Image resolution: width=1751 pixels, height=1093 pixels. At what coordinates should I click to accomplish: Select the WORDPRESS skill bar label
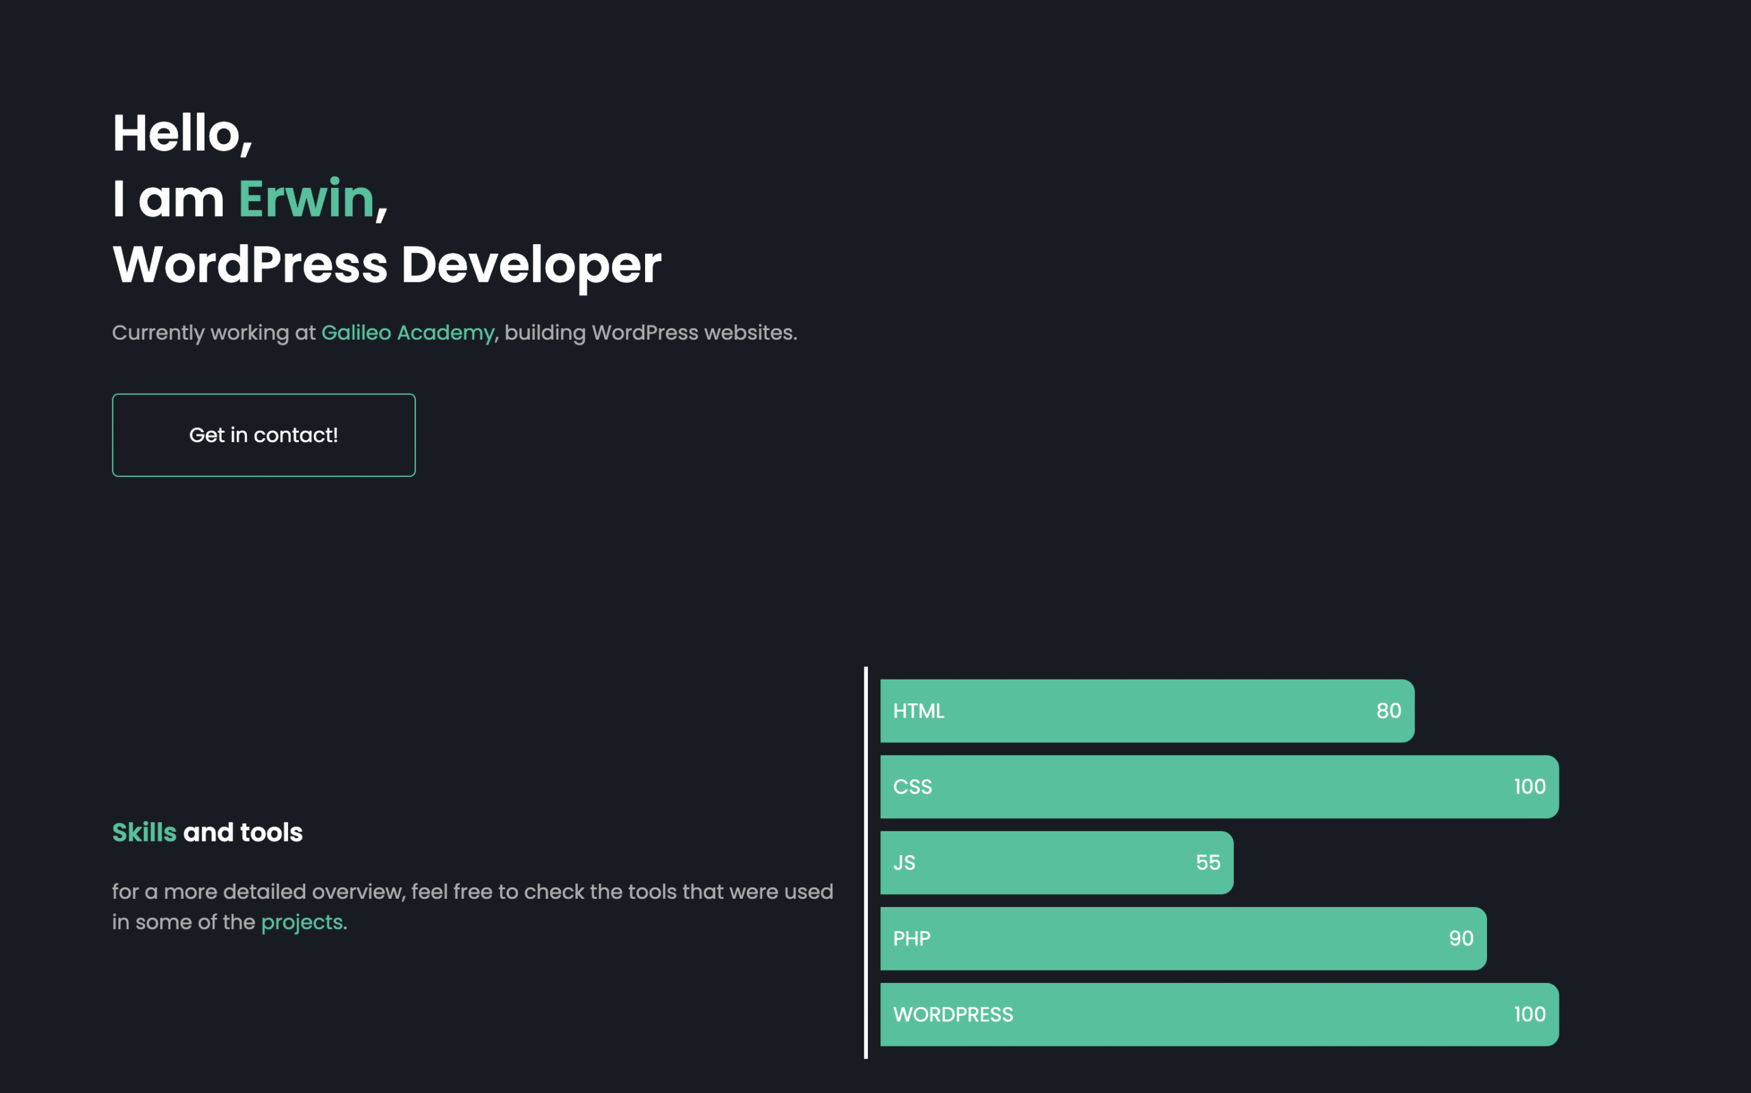953,1015
